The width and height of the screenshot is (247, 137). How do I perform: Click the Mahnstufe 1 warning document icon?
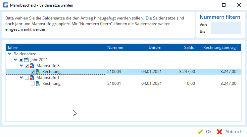32,78
